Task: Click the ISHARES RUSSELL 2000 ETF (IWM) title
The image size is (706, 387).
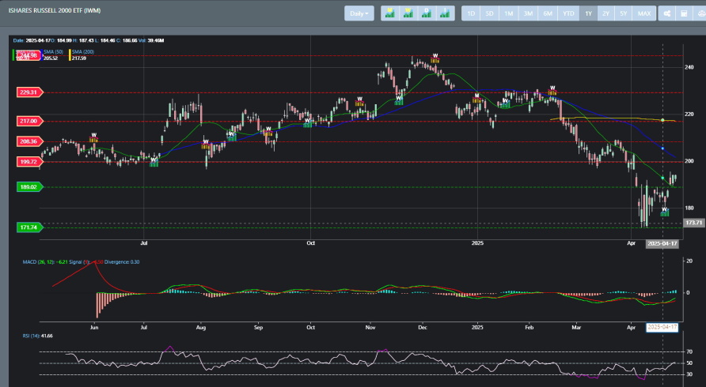Action: tap(55, 10)
